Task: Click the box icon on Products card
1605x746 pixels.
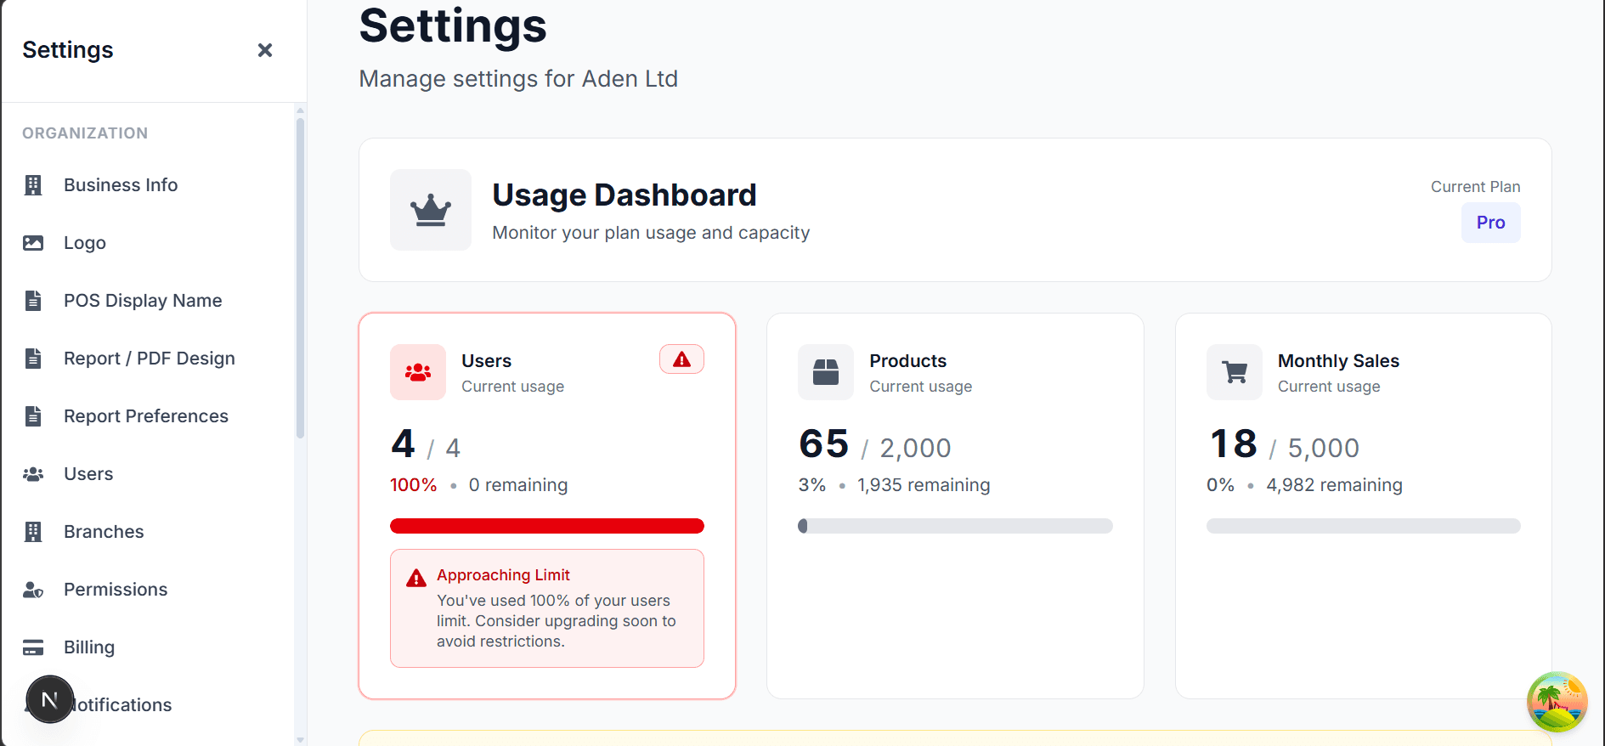Action: pyautogui.click(x=826, y=372)
